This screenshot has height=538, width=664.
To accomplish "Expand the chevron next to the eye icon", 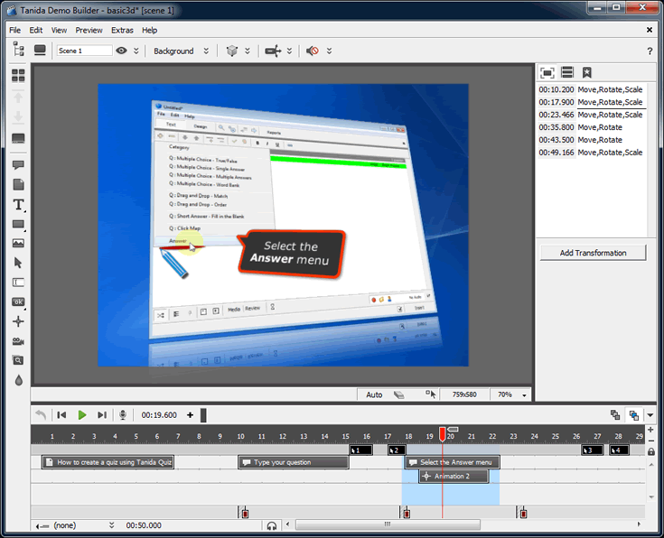I will (x=136, y=51).
